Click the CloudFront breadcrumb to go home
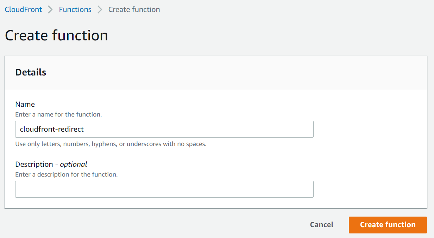 [23, 9]
